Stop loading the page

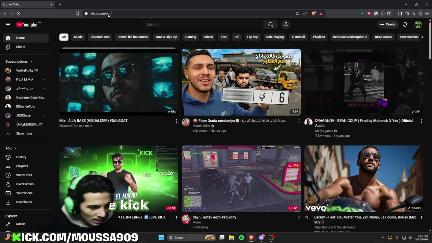pos(18,13)
